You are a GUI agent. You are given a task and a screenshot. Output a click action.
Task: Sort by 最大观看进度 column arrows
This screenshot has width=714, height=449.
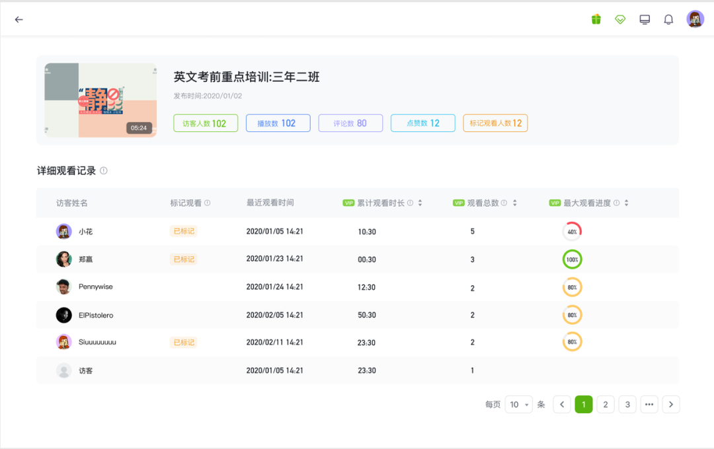pyautogui.click(x=626, y=203)
